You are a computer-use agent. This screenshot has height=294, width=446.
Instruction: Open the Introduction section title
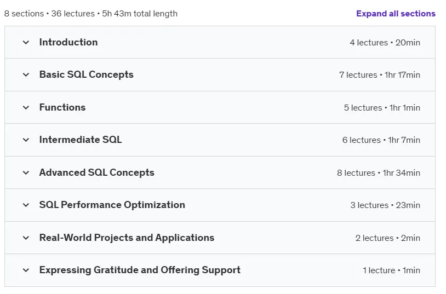click(68, 42)
